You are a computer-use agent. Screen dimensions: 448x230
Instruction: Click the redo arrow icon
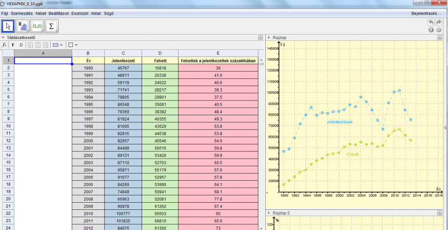click(x=439, y=22)
